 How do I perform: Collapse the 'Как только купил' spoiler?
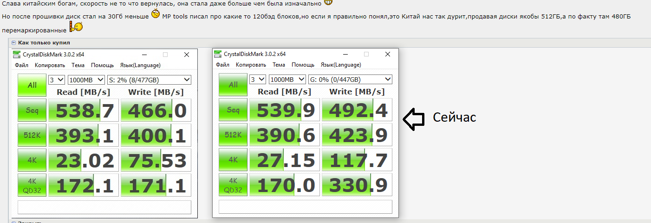pyautogui.click(x=13, y=43)
